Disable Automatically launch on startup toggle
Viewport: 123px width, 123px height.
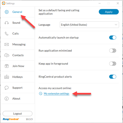click(x=113, y=37)
